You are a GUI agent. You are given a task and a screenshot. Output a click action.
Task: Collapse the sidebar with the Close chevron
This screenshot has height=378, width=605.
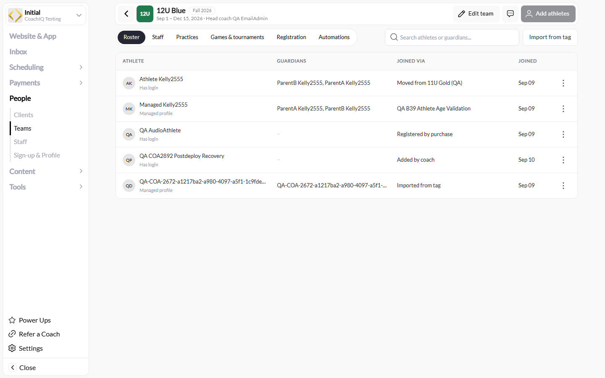(13, 367)
